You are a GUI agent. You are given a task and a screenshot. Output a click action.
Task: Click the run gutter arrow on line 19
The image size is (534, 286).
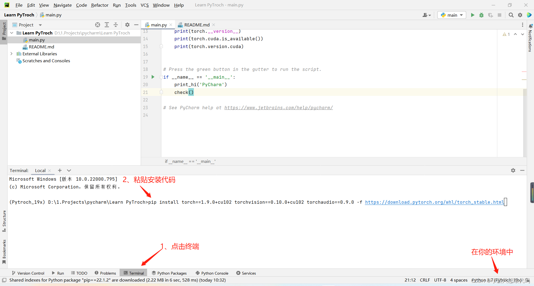pyautogui.click(x=153, y=77)
